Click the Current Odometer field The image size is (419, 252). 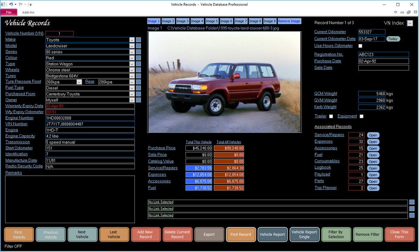coord(372,32)
